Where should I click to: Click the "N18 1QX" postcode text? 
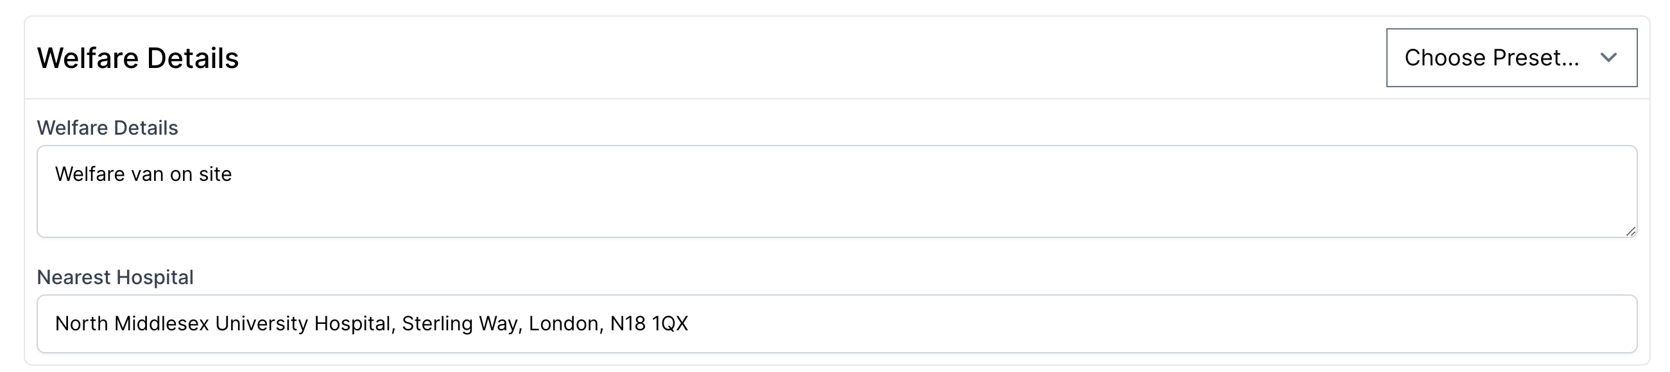click(649, 323)
